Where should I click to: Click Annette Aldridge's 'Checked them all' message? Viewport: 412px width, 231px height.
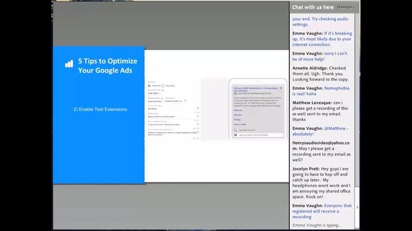[321, 74]
